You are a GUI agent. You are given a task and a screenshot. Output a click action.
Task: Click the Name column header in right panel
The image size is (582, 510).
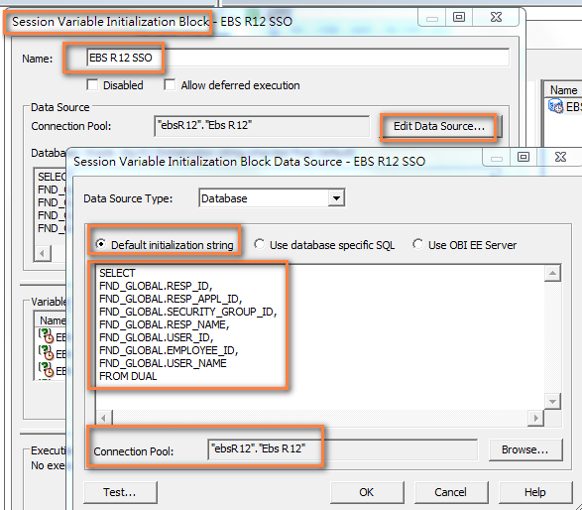563,90
